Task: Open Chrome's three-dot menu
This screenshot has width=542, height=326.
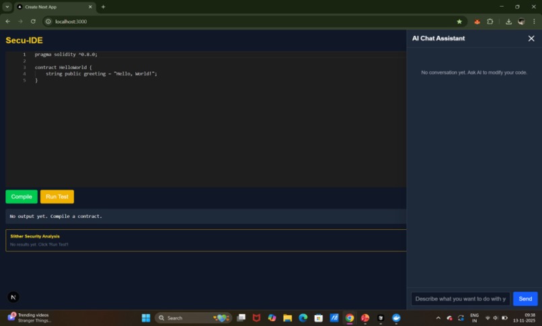Action: (x=534, y=22)
